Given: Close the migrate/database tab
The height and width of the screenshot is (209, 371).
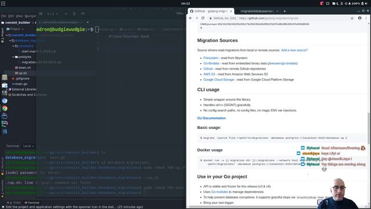Looking at the screenshot, I should click(277, 11).
